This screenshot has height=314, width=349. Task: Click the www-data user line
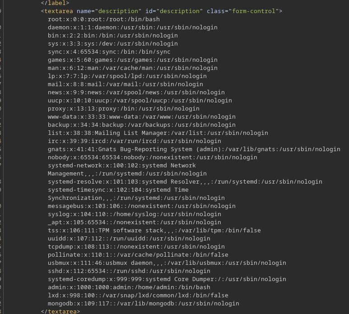click(142, 117)
